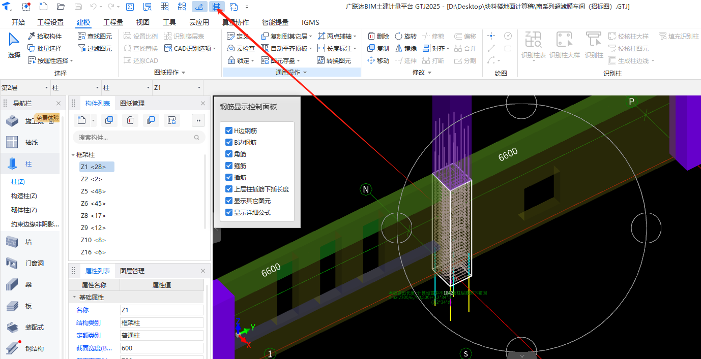Screen dimensions: 701x359
Task: Click the summation calculate icon in quick toolbar
Action: 130,7
